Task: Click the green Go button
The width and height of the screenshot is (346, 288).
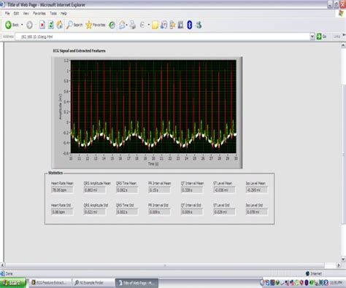Action: tap(321, 36)
